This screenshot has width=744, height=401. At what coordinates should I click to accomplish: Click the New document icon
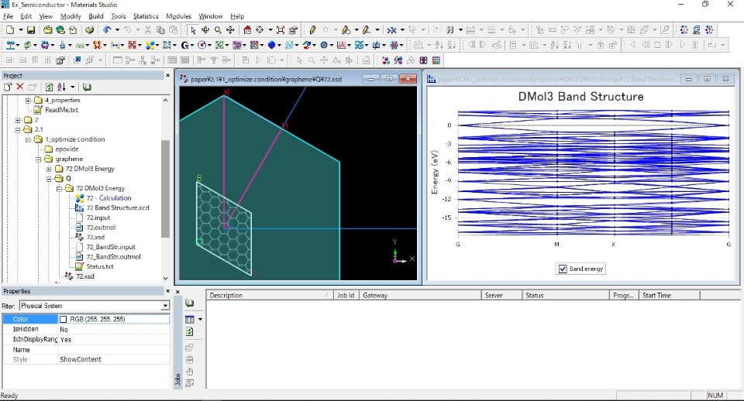click(9, 30)
